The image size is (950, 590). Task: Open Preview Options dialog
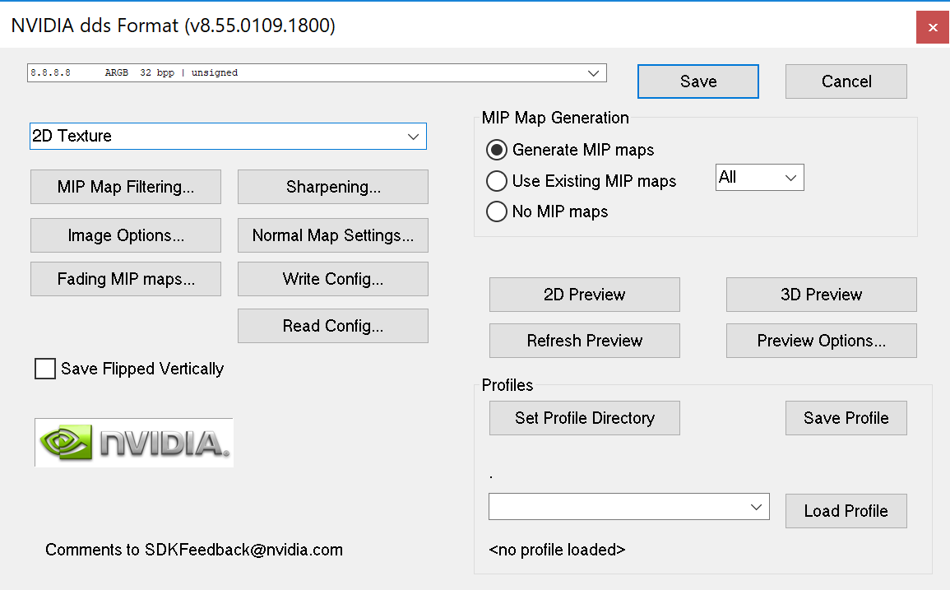822,341
